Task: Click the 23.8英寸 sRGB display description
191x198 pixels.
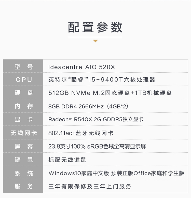Action: tap(97, 147)
